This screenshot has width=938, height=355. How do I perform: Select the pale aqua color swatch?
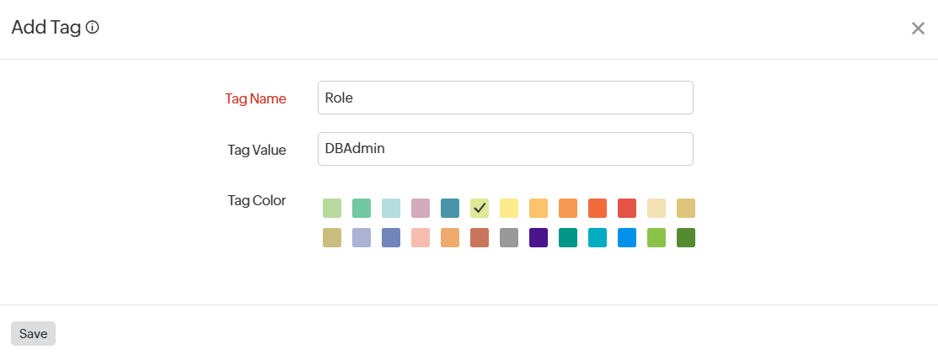pos(391,209)
